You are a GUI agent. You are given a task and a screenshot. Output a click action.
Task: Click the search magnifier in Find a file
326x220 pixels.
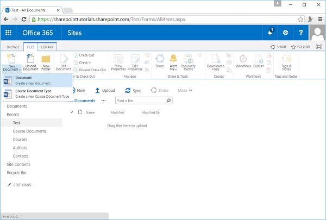pyautogui.click(x=168, y=100)
